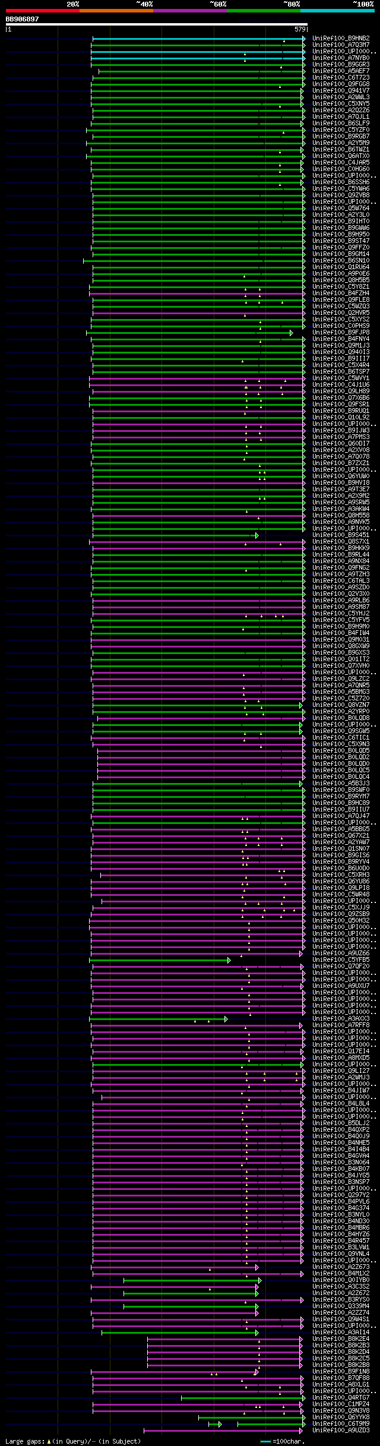Select the UniRef100_A9UXU7 label
380x1446 pixels.
tap(341, 986)
